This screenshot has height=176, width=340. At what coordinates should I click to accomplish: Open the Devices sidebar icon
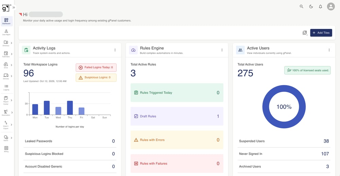(x=6, y=75)
